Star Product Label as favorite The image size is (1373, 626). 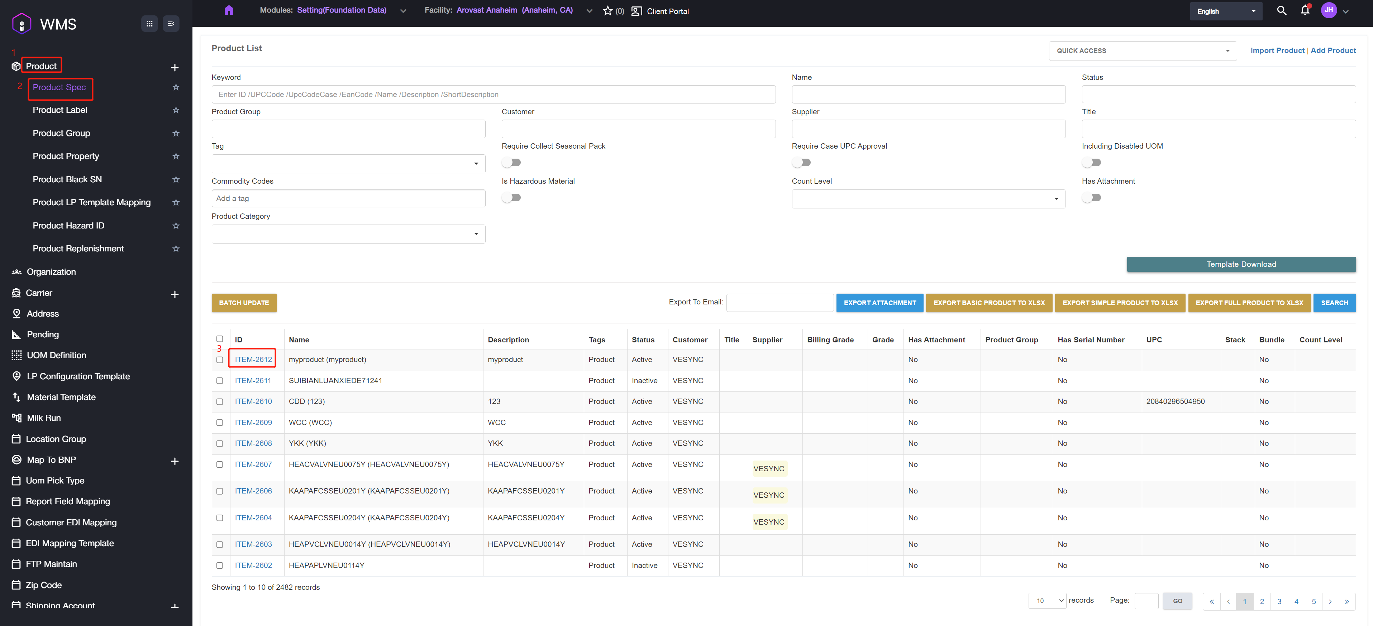(x=176, y=110)
